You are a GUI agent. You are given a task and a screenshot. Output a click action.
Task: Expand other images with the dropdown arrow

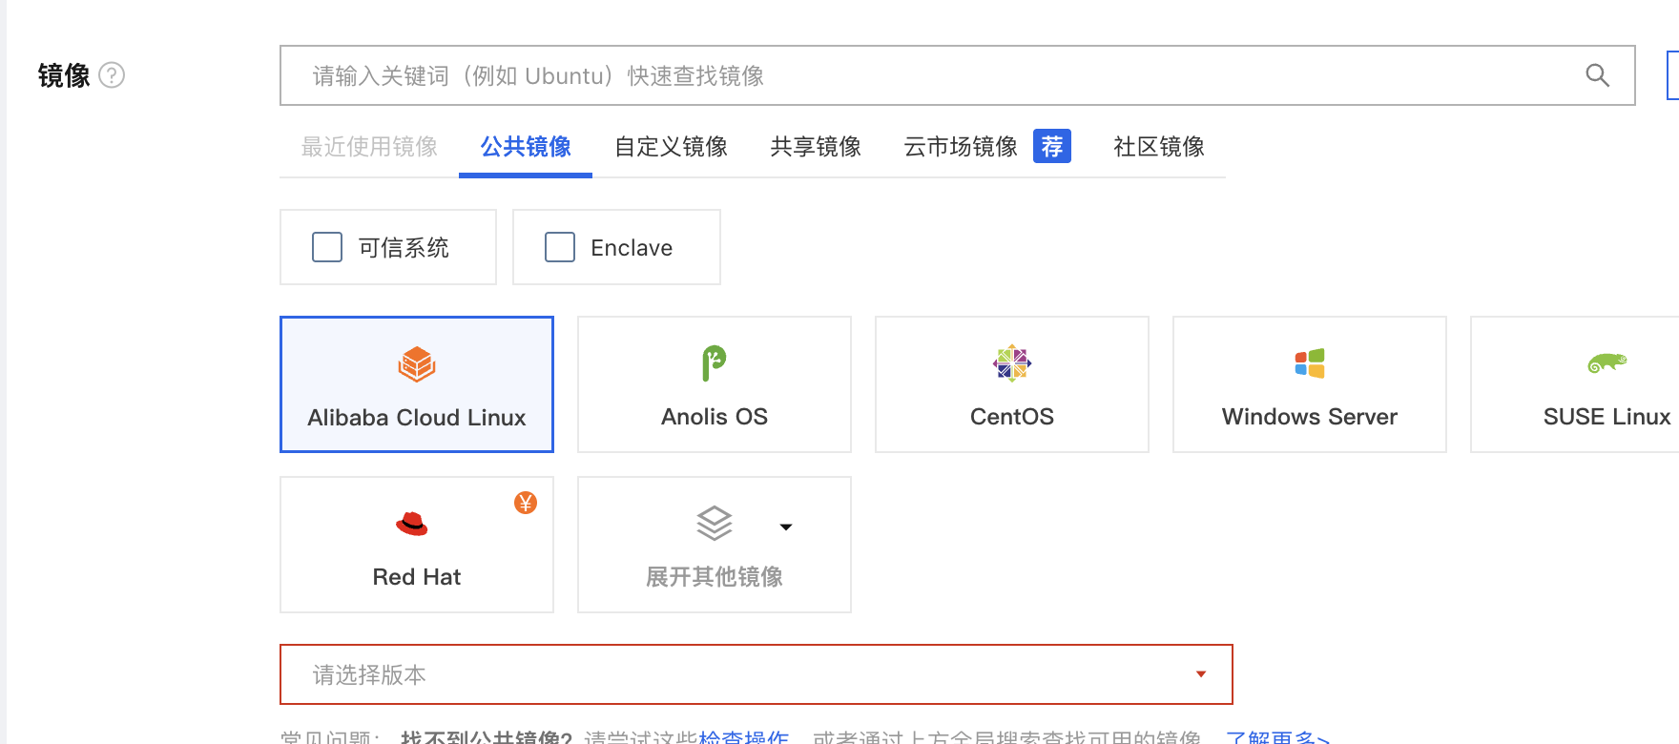click(x=786, y=527)
